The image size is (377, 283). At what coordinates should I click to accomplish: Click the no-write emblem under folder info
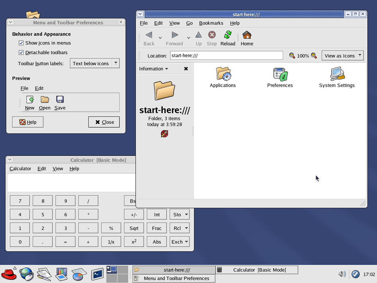165,133
